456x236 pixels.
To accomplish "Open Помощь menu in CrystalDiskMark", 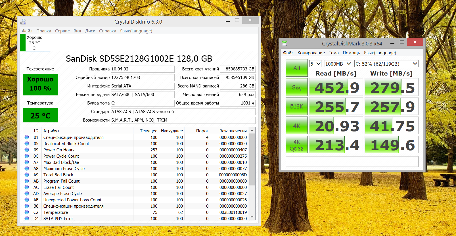I will click(351, 53).
